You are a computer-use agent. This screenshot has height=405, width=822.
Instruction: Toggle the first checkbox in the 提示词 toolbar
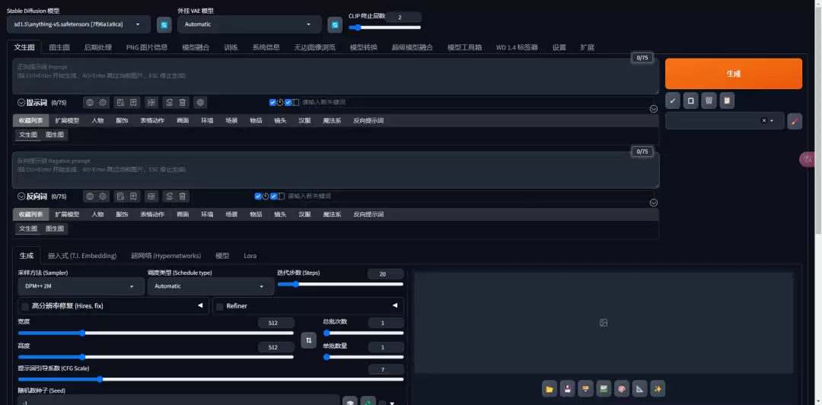(272, 102)
